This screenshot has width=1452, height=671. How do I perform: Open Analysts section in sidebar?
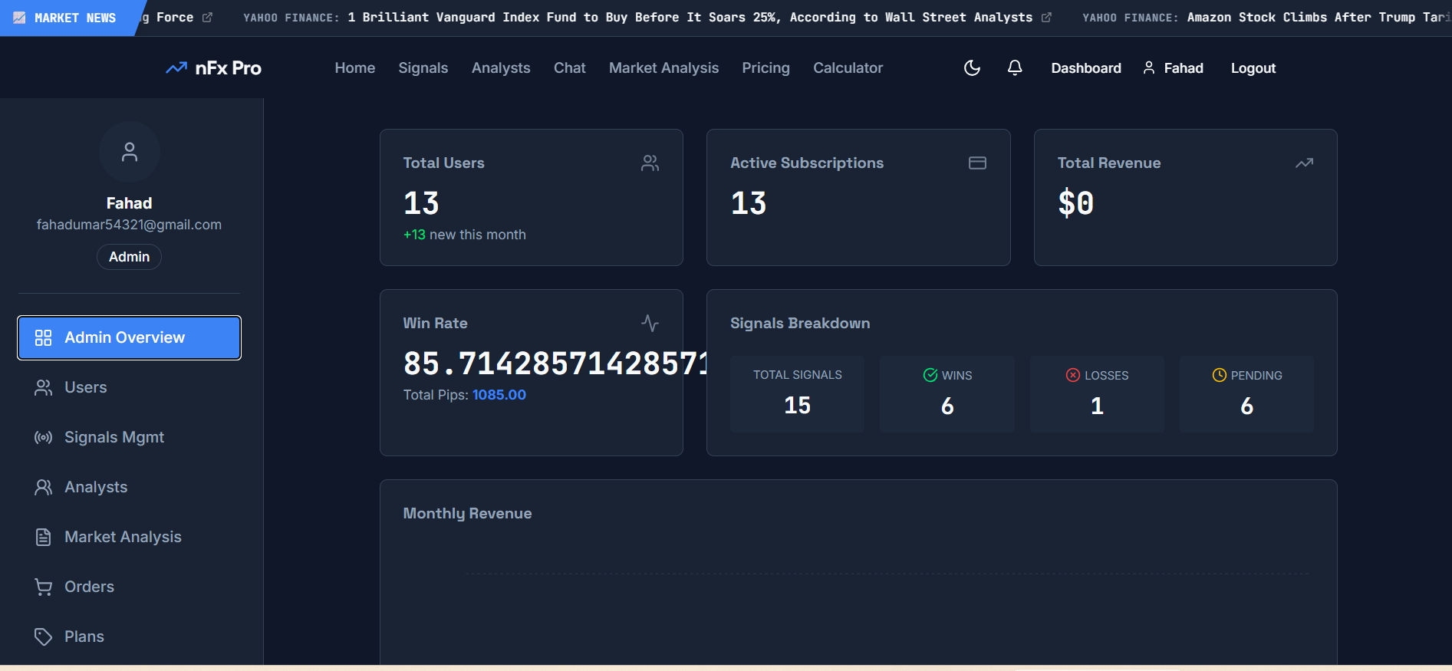pos(130,487)
